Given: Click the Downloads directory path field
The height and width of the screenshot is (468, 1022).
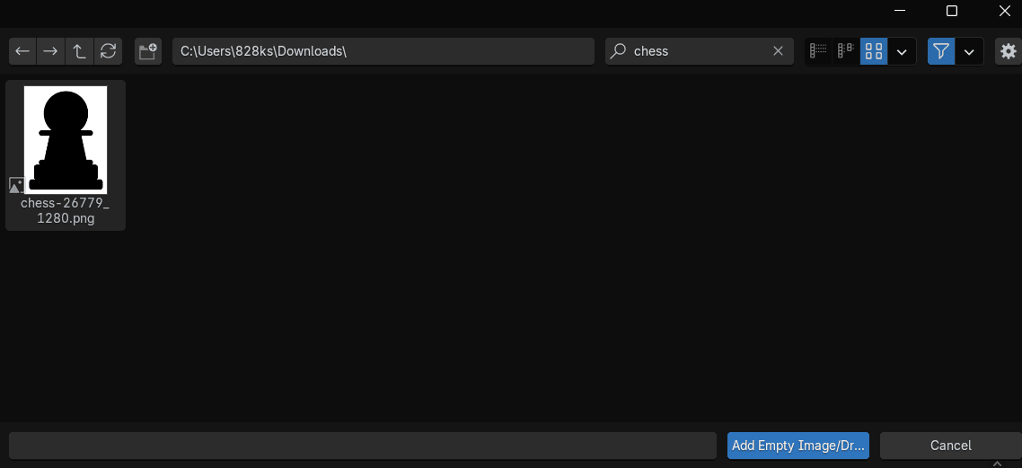Looking at the screenshot, I should (383, 51).
